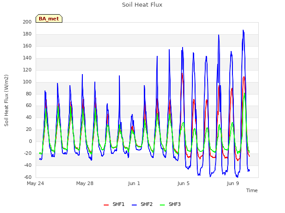
Task: Click the highest blue SHF2 peak near Jun 10
Action: point(243,30)
